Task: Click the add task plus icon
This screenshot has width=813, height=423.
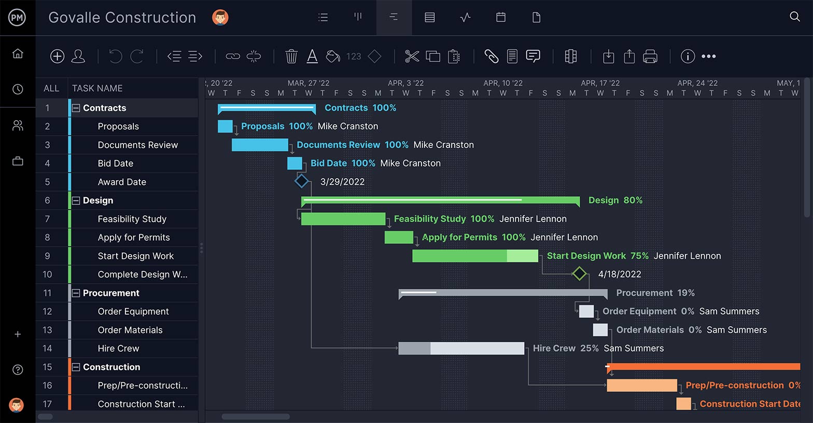Action: pos(57,56)
